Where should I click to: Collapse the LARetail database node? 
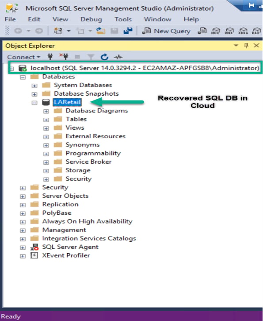(34, 102)
